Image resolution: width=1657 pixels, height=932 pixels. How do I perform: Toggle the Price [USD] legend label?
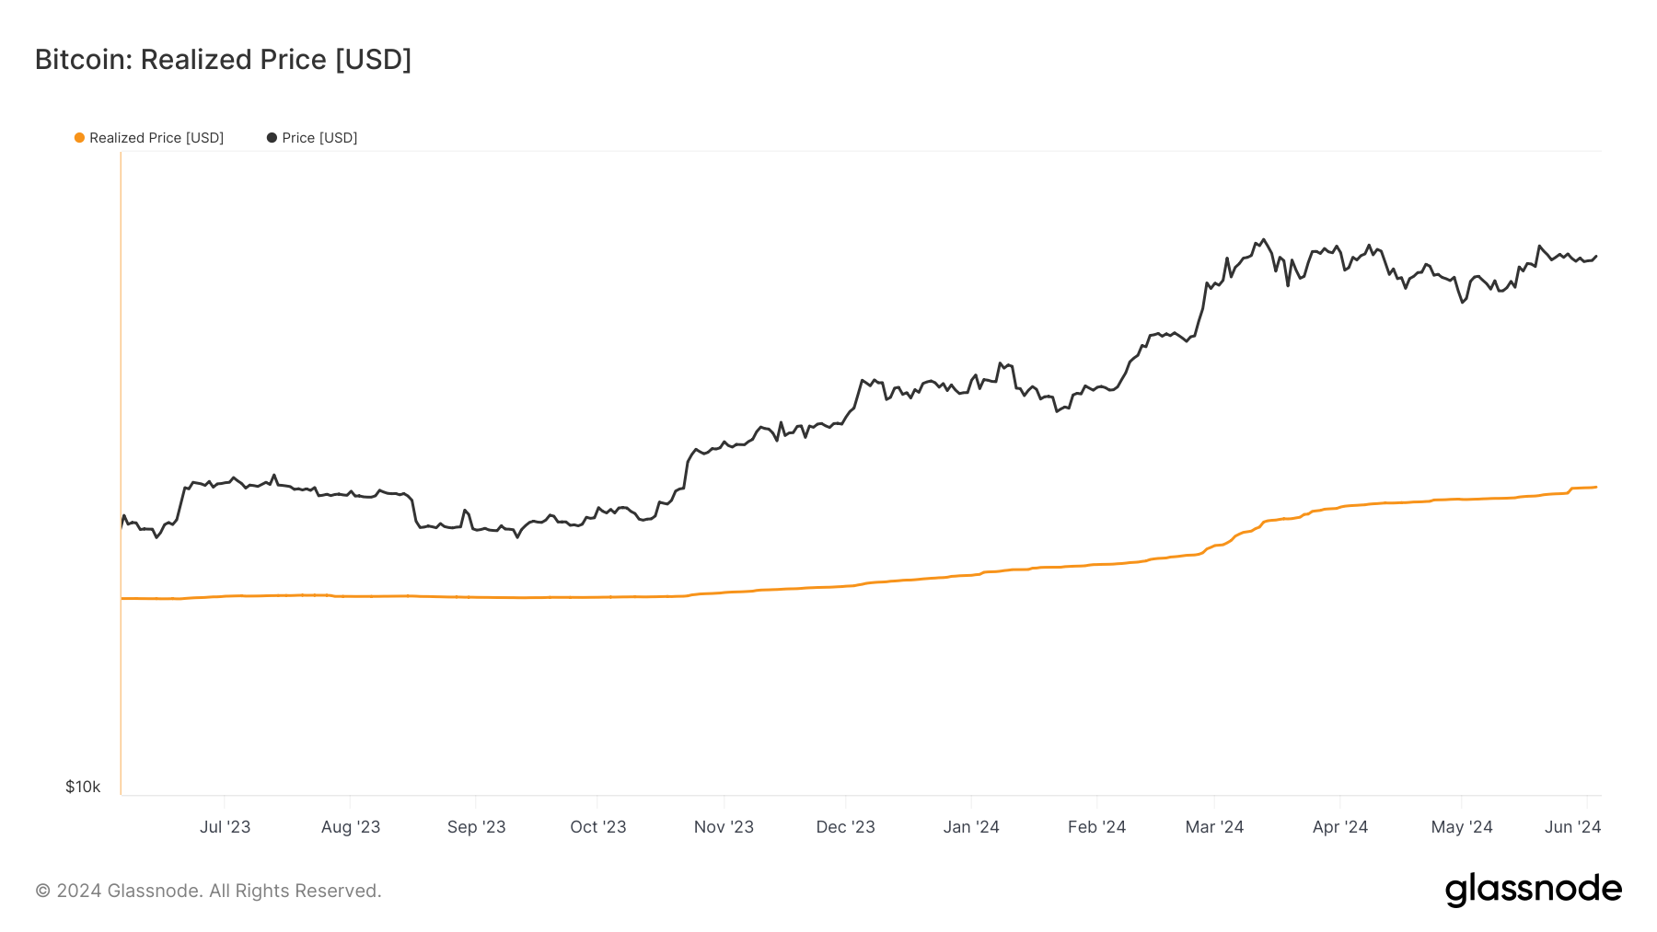click(x=319, y=138)
